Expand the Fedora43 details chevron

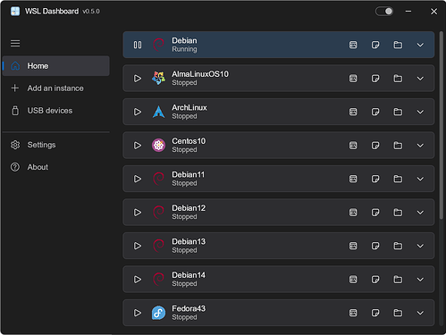tap(420, 313)
